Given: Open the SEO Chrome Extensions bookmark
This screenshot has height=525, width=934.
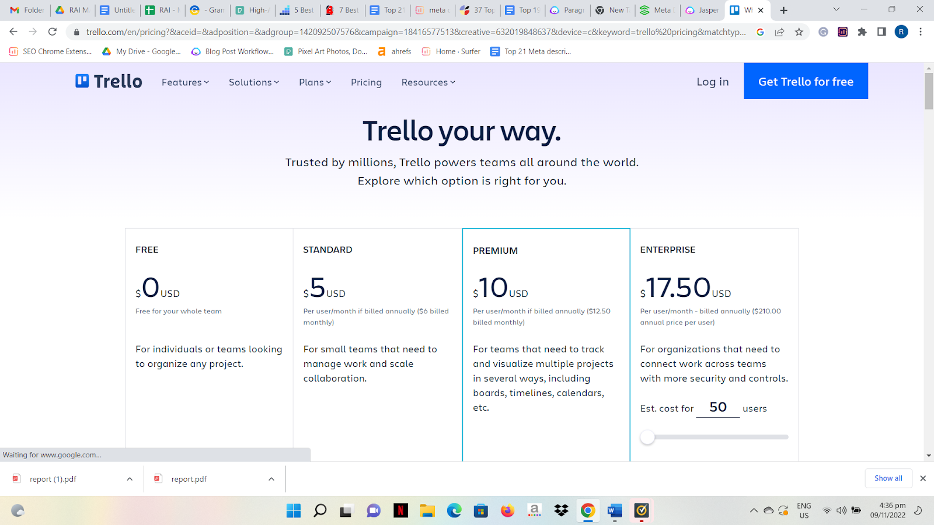Looking at the screenshot, I should click(x=51, y=51).
